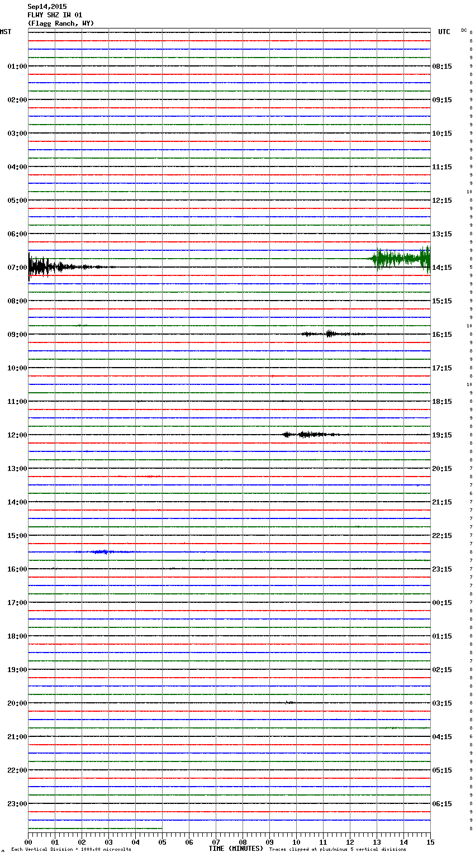Image resolution: width=475 pixels, height=857 pixels.
Task: Click the '01:00' MST row label
Action: coord(17,66)
